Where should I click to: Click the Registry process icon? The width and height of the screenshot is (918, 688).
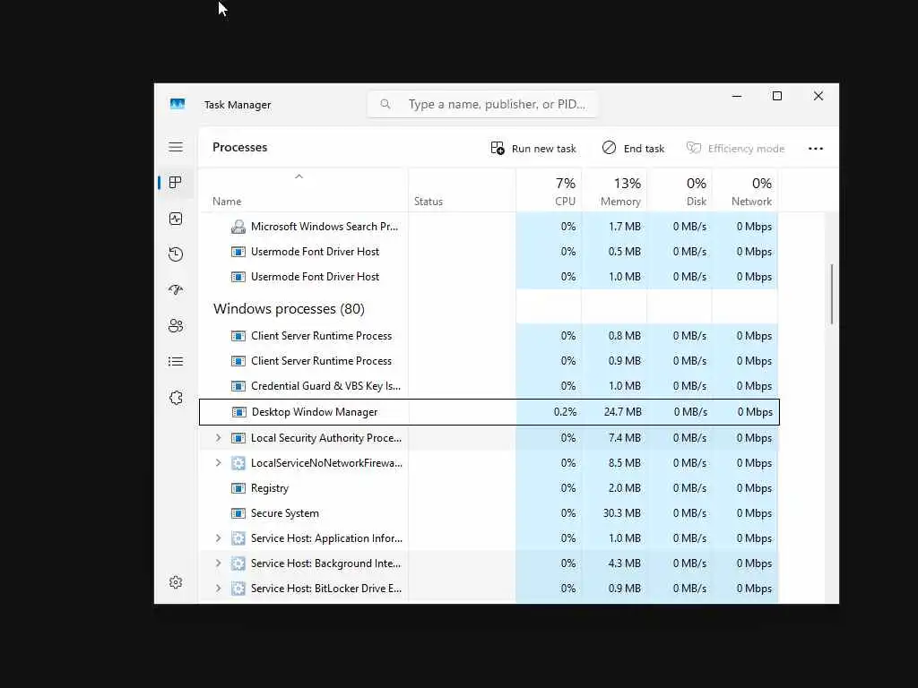[x=238, y=488]
